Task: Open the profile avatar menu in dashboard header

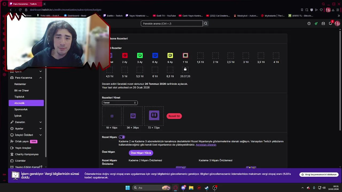Action: click(337, 23)
